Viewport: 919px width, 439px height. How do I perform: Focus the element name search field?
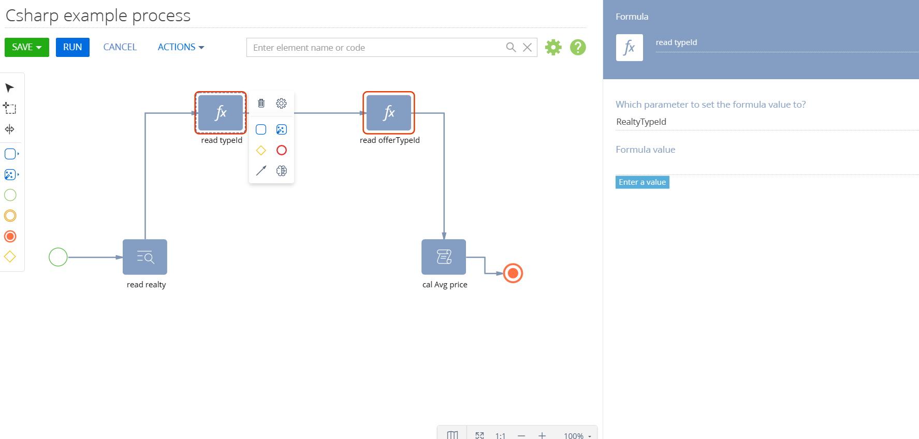[376, 48]
